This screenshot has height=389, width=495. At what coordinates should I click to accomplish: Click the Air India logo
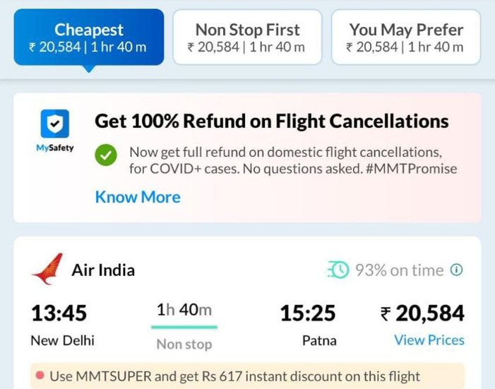point(47,270)
